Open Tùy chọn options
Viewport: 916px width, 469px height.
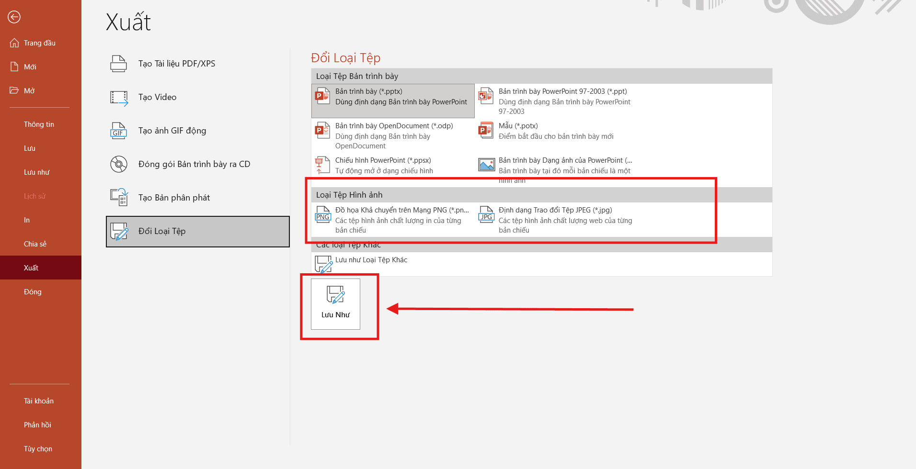point(41,449)
